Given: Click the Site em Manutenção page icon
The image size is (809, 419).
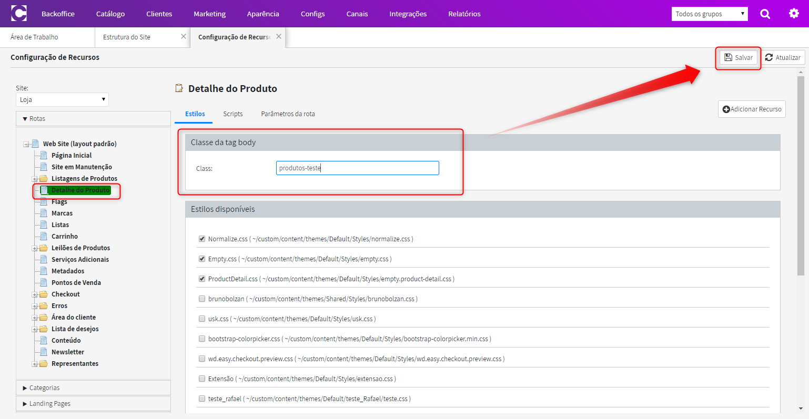Looking at the screenshot, I should (x=44, y=167).
